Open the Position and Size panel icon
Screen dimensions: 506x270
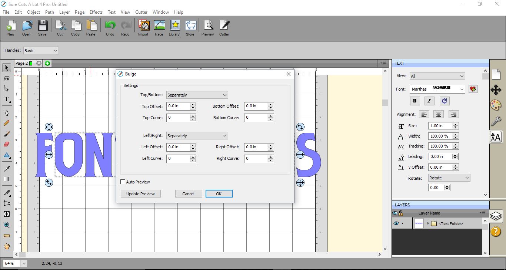pos(496,90)
